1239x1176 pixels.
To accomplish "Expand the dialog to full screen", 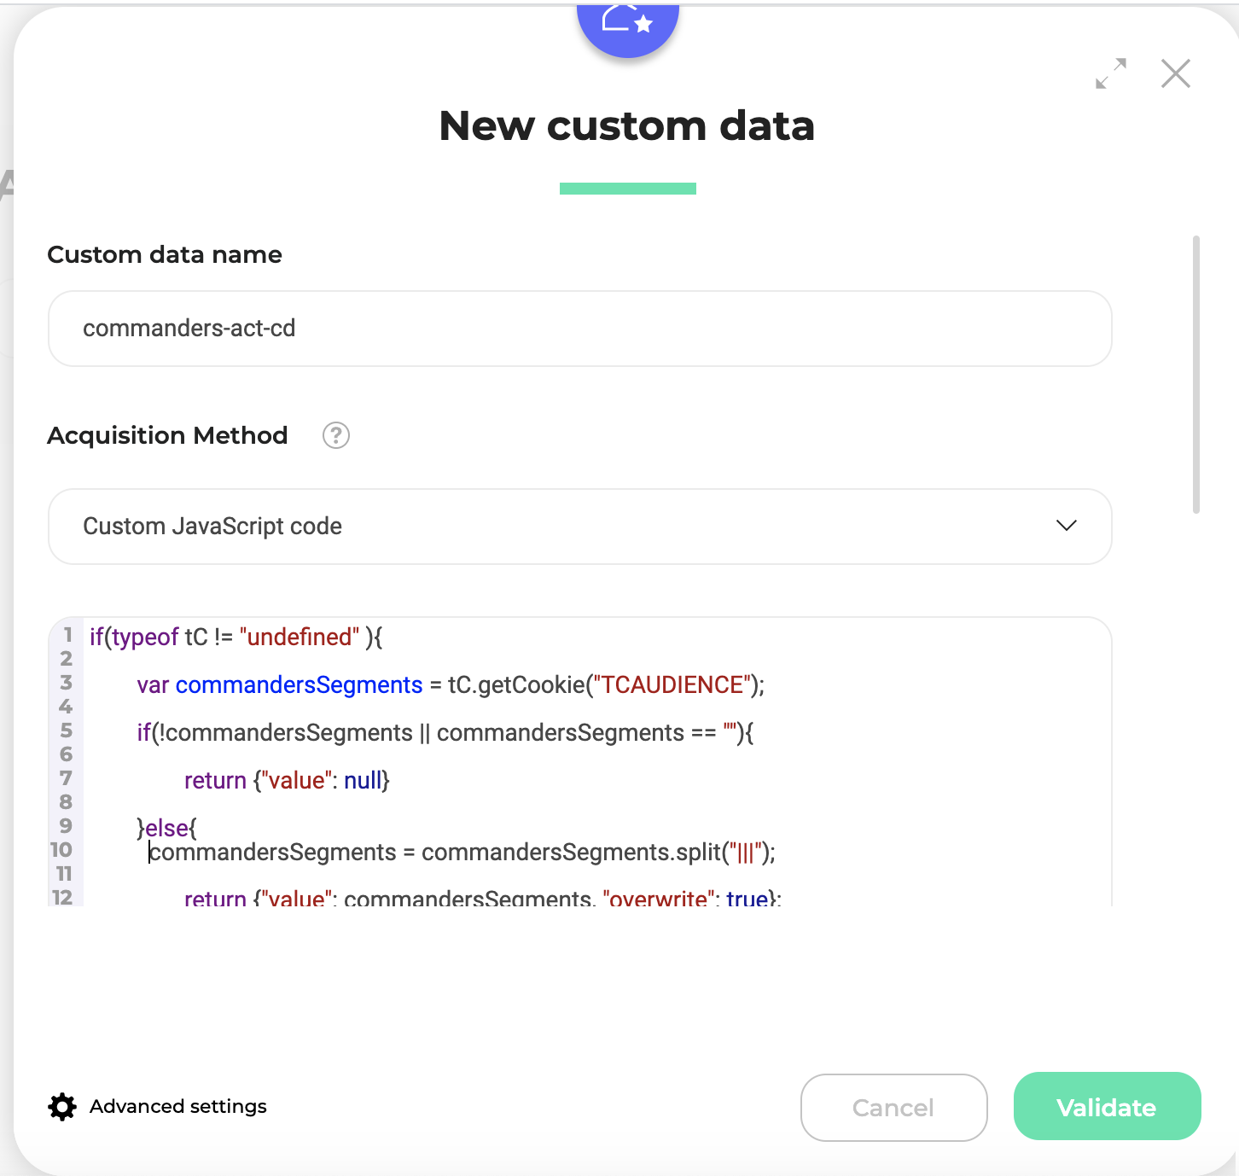I will 1110,73.
